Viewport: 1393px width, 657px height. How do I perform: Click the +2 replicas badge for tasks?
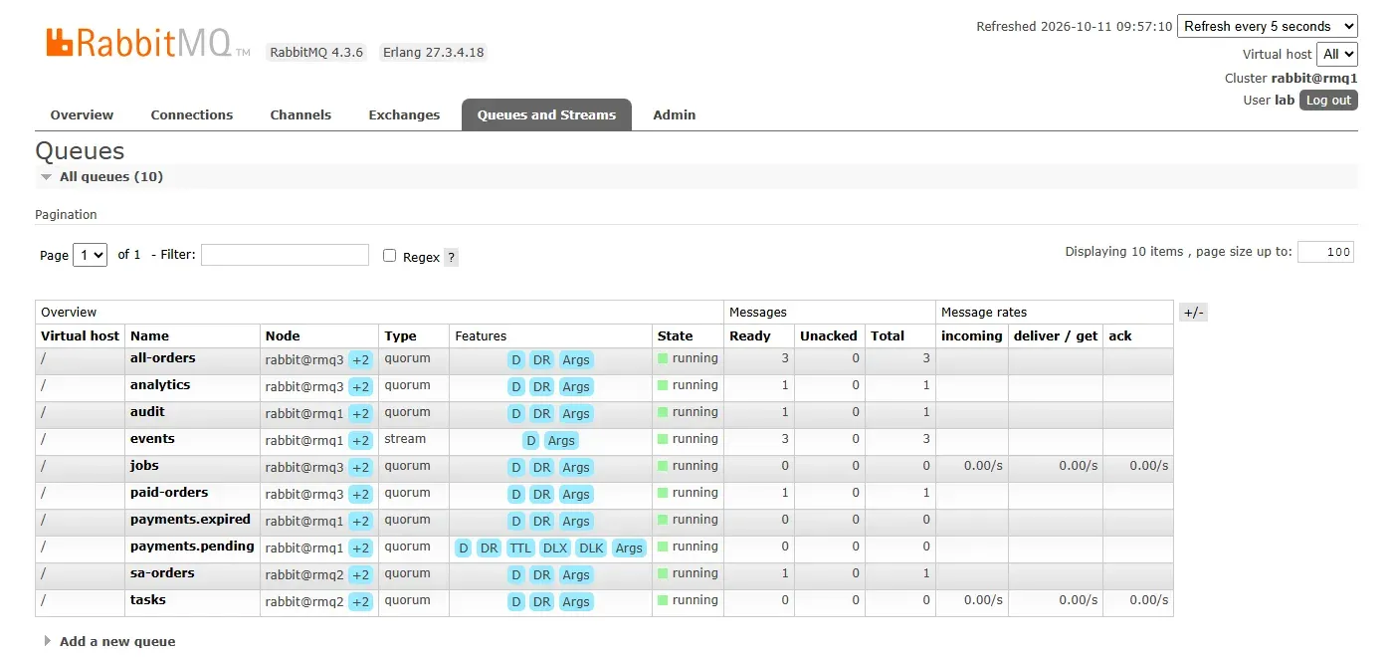(360, 601)
